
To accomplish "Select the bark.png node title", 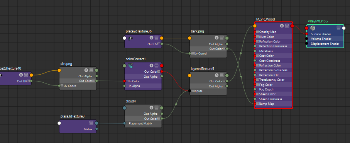I will 198,31.
